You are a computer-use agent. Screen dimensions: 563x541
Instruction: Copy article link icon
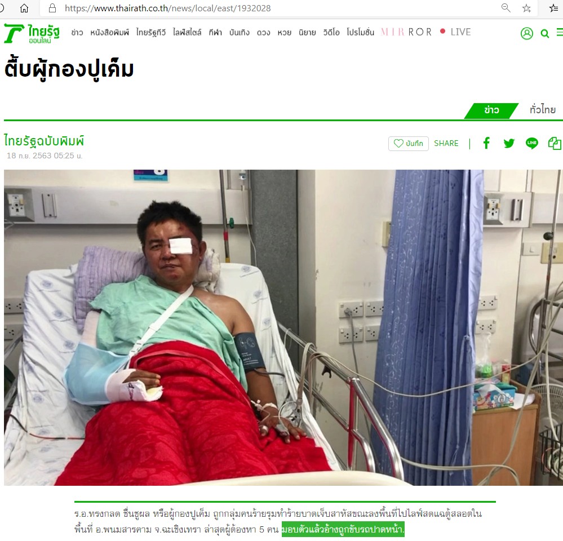(x=555, y=143)
